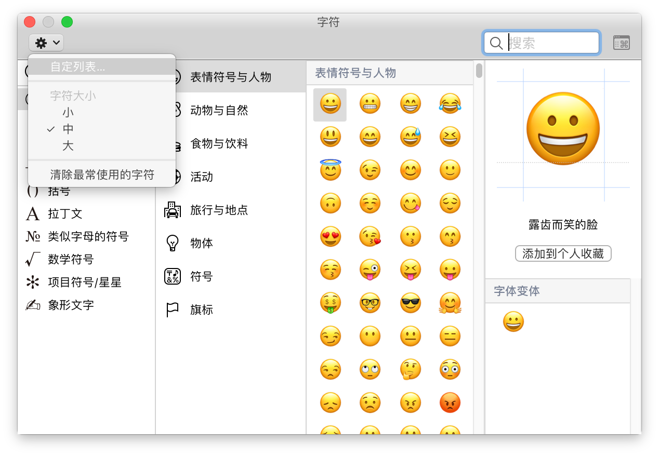
Task: Click the asterisk icon for 项目符号/星星
Action: click(x=33, y=282)
